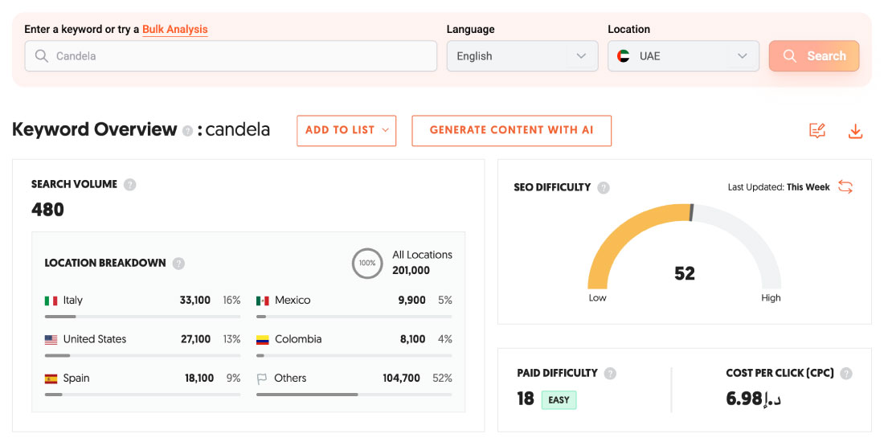Click the refresh icon beside This Week
Screen dimensions: 884x442
(x=845, y=187)
